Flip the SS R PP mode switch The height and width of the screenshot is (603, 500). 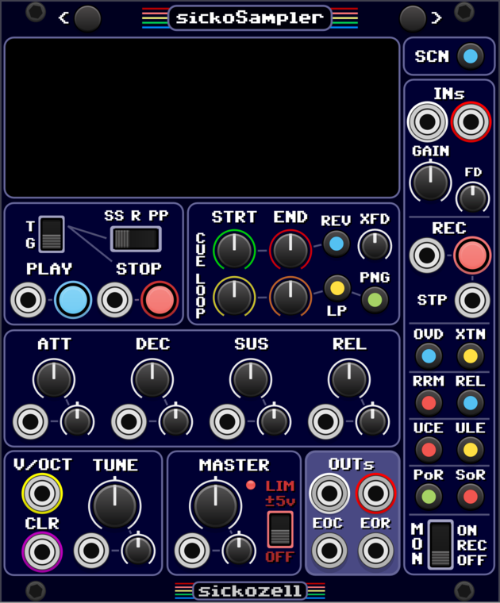[x=136, y=239]
